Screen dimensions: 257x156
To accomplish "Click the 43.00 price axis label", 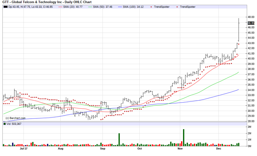I will click(251, 43).
